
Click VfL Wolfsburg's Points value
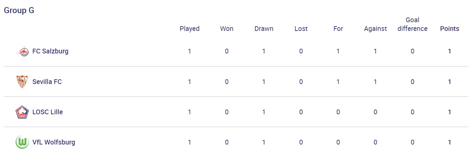tap(450, 142)
